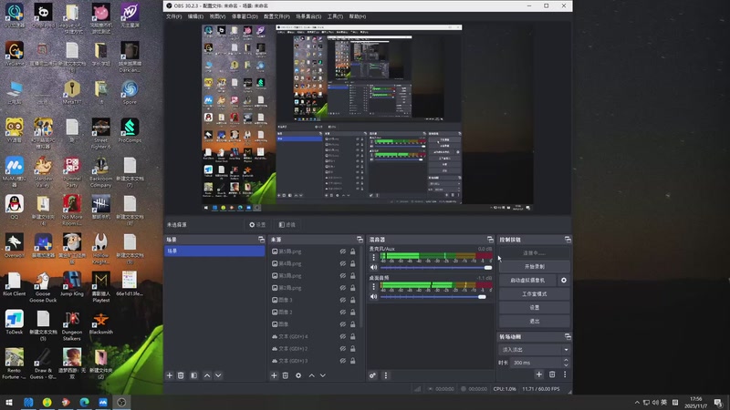Open the 文件(F) menu
Screen dimensions: 730x410
click(173, 16)
